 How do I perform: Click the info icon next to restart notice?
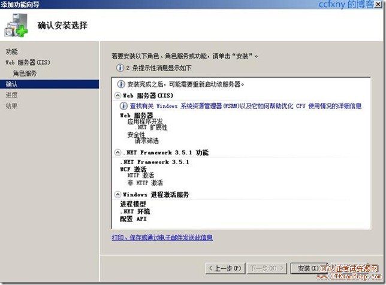click(x=120, y=84)
